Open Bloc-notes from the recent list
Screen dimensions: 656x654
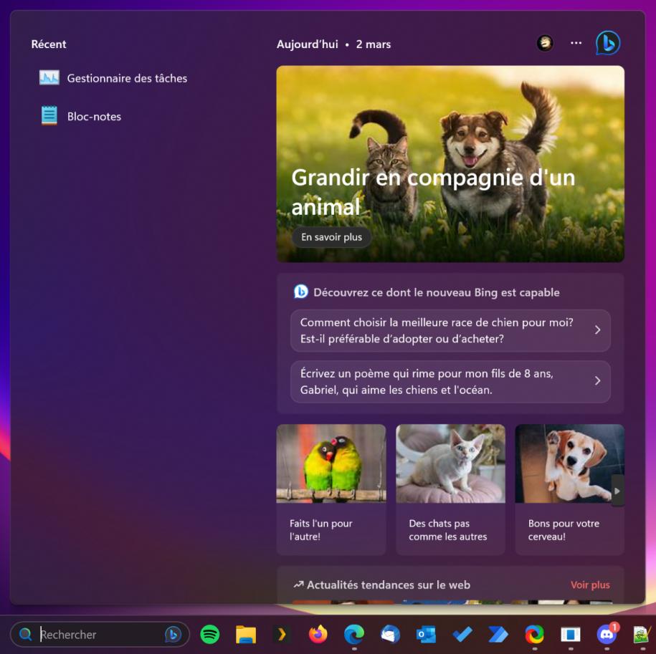tap(94, 116)
